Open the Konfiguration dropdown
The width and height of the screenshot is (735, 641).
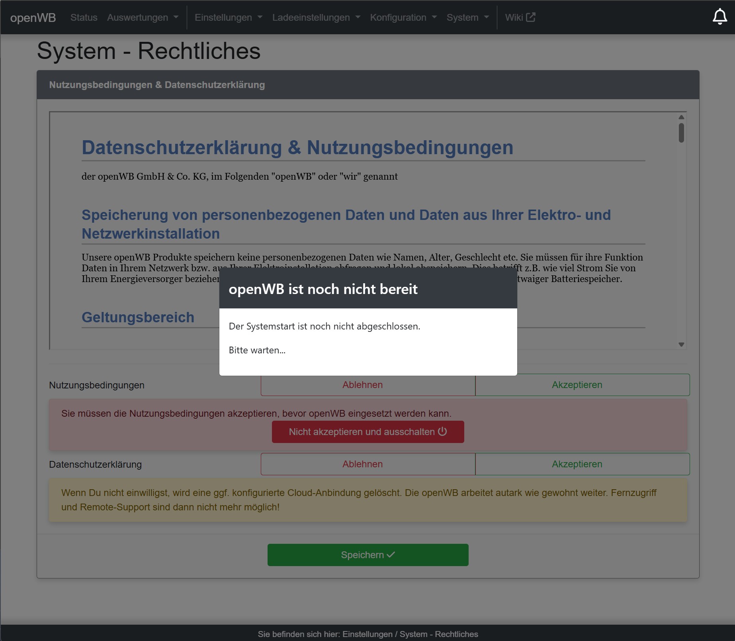click(x=403, y=17)
